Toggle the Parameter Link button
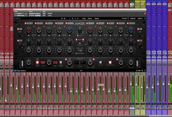 [x=110, y=62]
